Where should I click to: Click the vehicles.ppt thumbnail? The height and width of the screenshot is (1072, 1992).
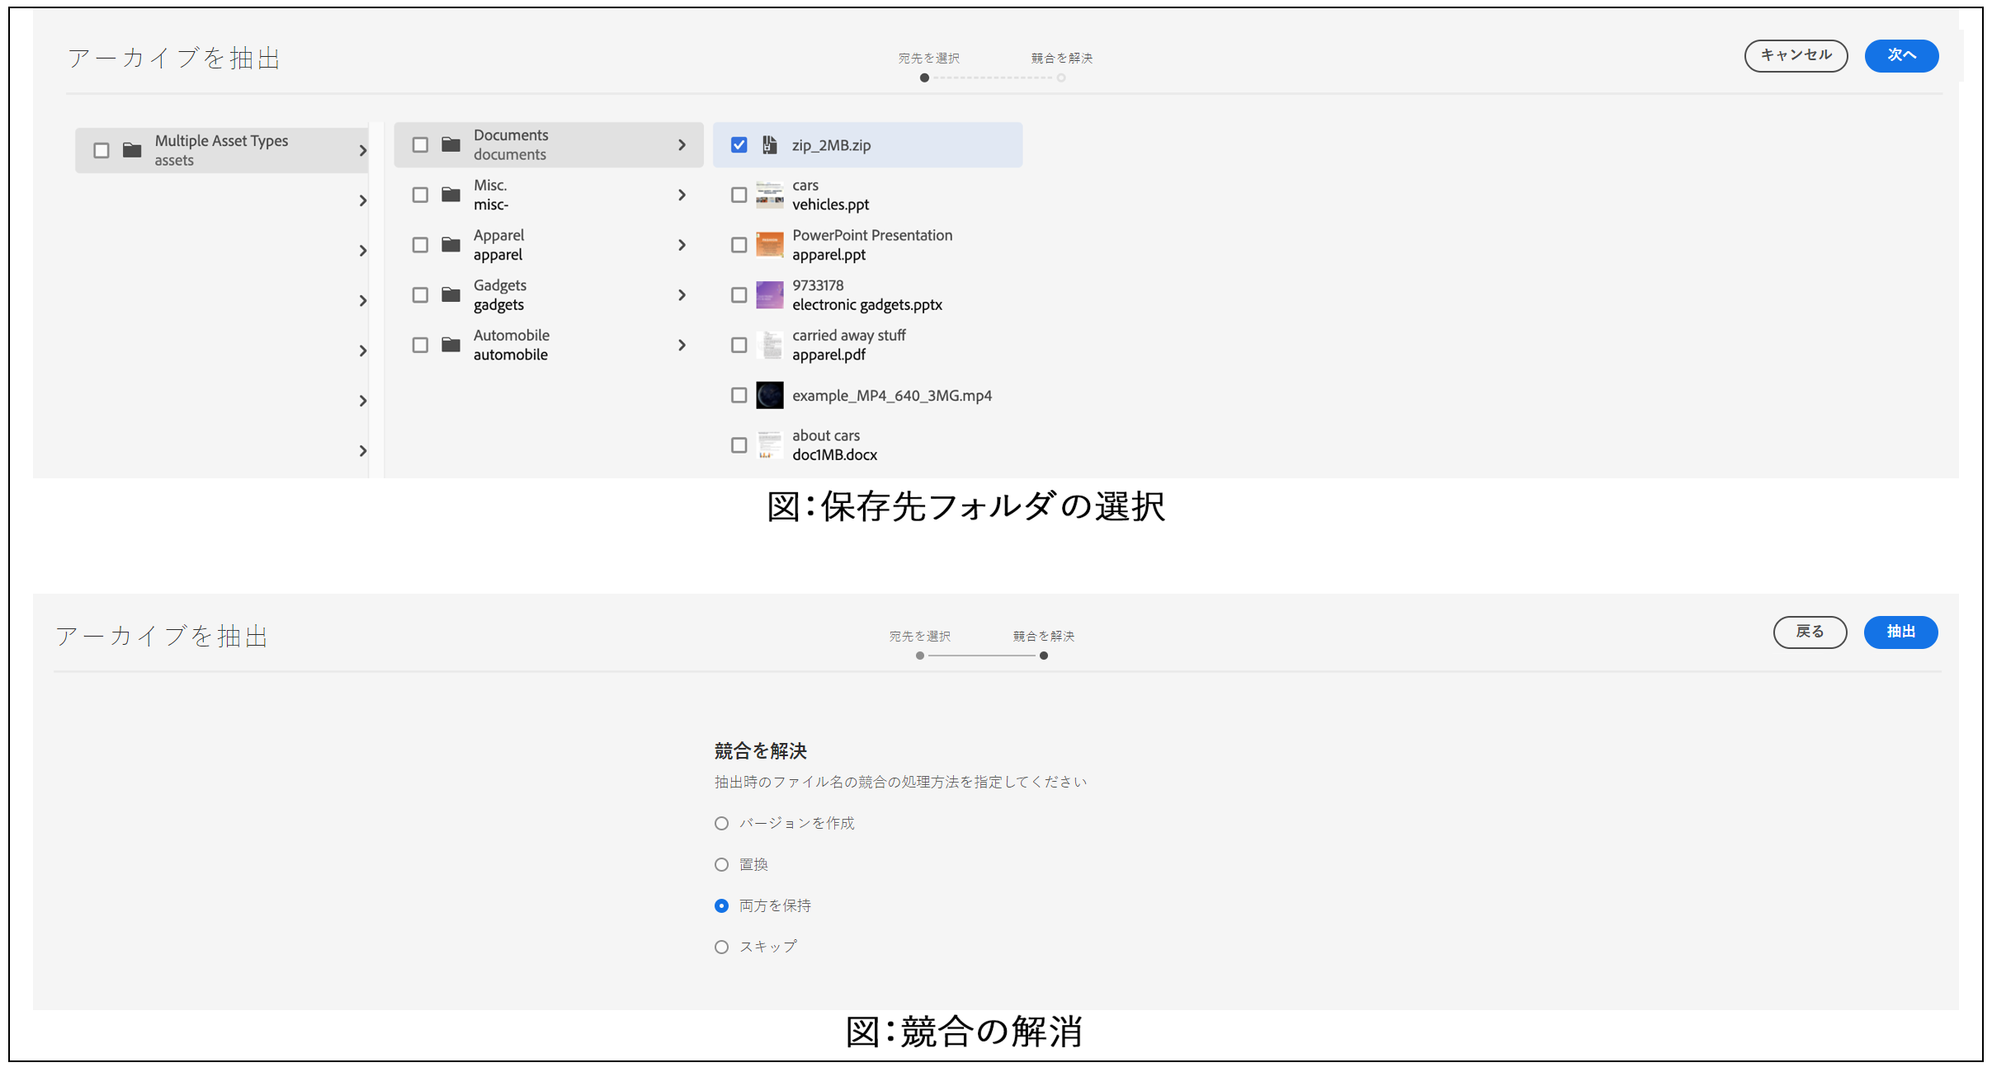click(769, 195)
